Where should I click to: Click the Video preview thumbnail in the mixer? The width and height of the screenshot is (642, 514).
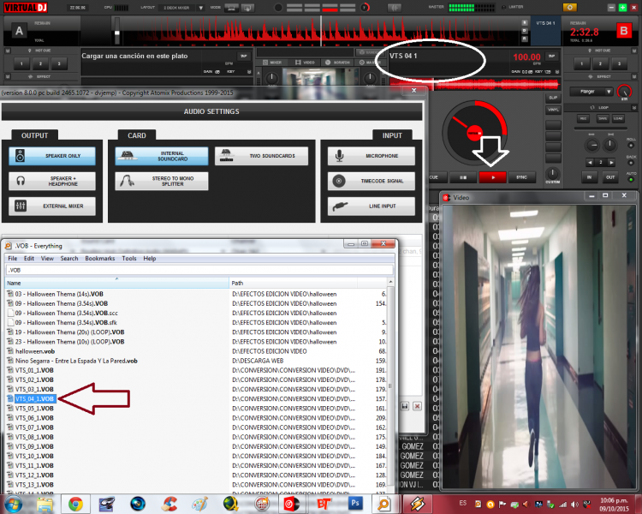[320, 76]
